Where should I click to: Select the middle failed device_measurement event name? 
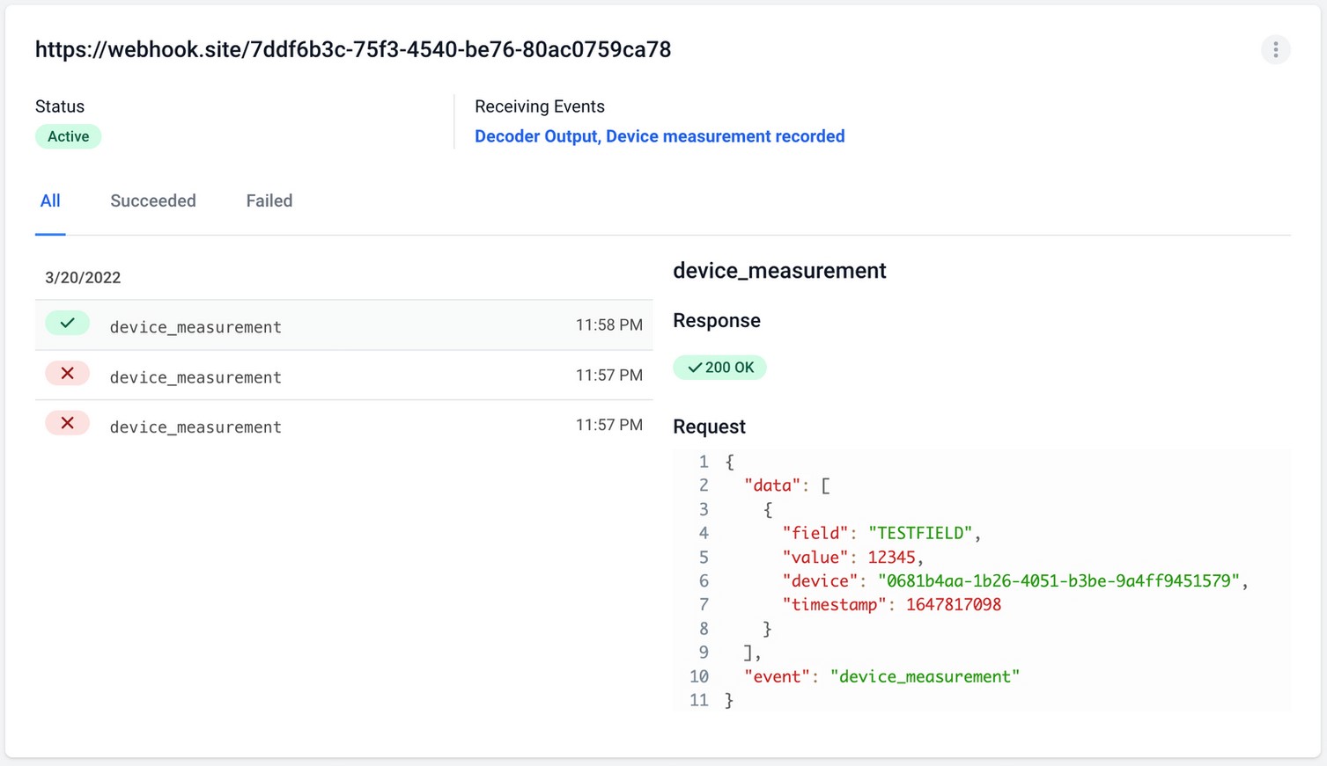pos(195,377)
